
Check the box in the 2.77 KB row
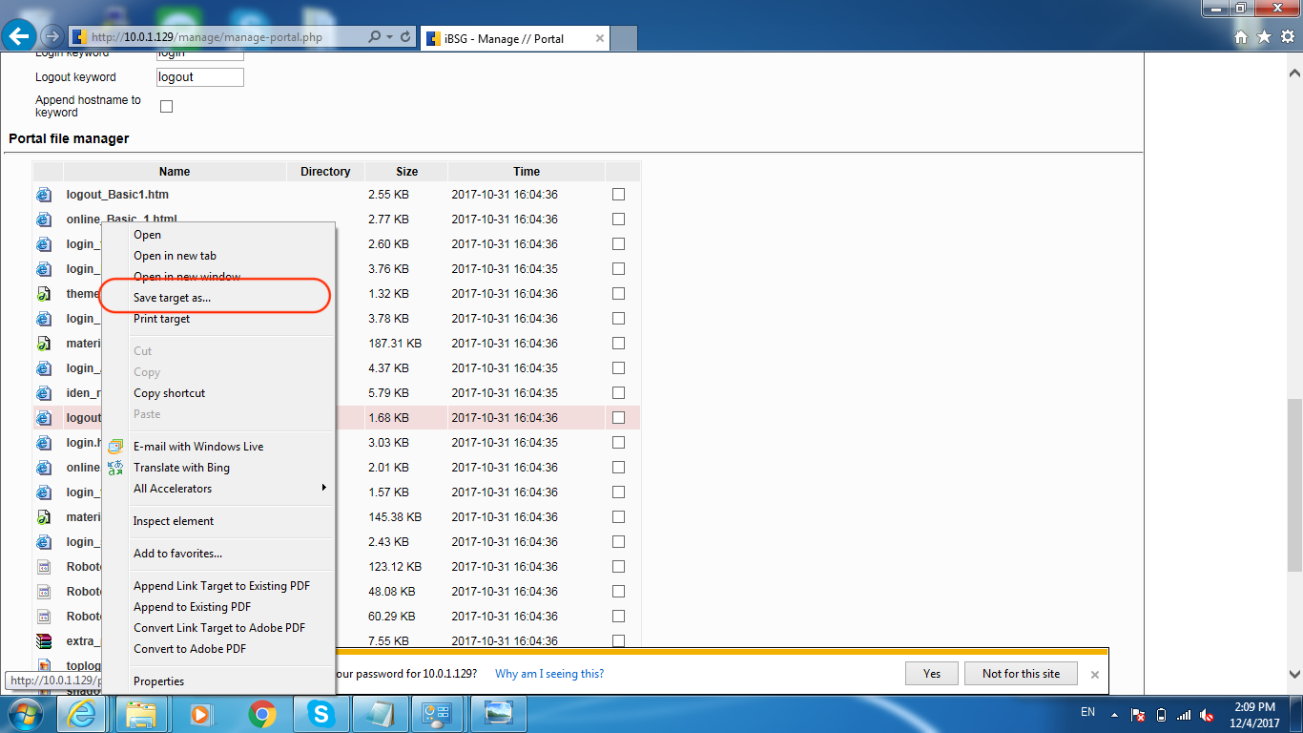click(618, 220)
